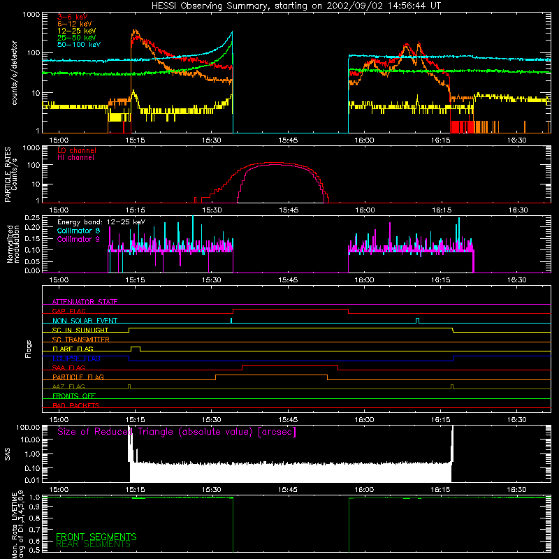Click the counts/s/detector axis label
The height and width of the screenshot is (559, 559).
pos(14,73)
